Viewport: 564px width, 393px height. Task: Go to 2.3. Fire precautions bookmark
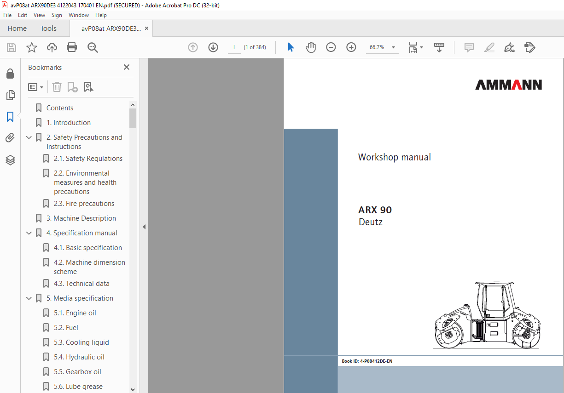tap(84, 204)
